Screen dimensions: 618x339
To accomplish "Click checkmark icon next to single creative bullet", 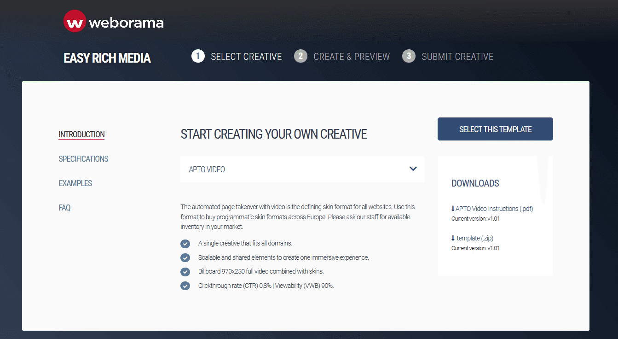I will click(185, 244).
